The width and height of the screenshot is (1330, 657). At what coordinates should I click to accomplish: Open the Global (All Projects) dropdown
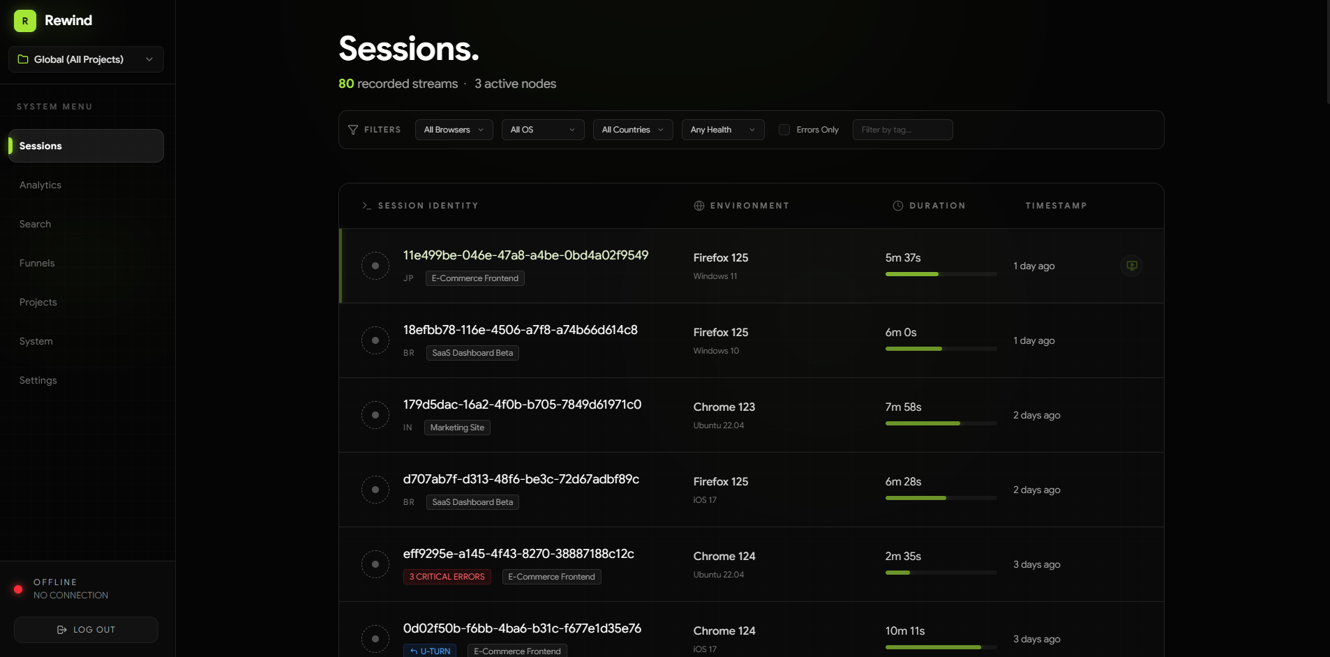point(86,59)
